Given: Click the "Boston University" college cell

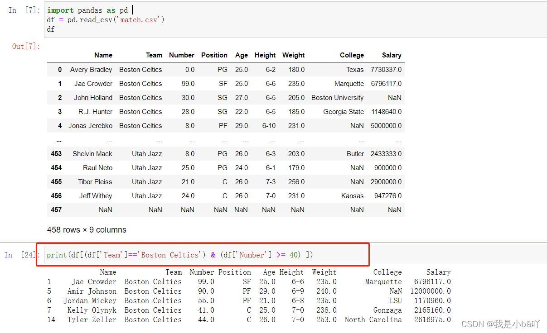Looking at the screenshot, I should (338, 98).
